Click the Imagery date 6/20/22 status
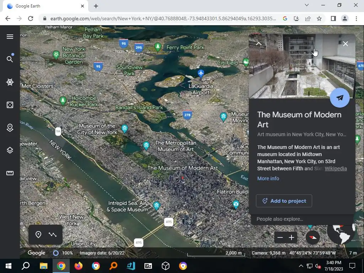This screenshot has width=364, height=273. (102, 253)
